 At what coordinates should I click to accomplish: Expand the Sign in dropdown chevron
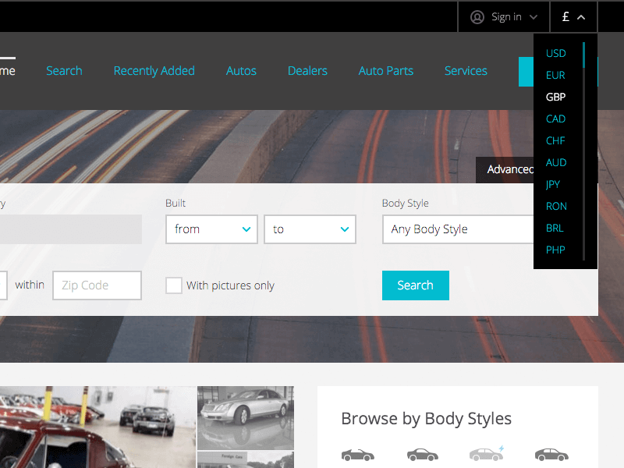pos(534,17)
